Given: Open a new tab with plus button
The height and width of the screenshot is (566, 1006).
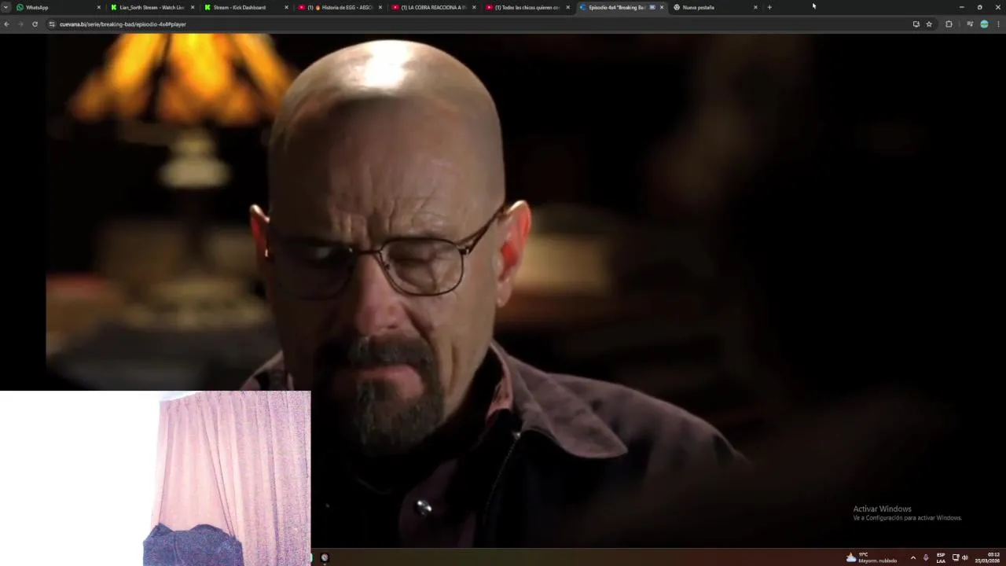Looking at the screenshot, I should click(x=769, y=7).
